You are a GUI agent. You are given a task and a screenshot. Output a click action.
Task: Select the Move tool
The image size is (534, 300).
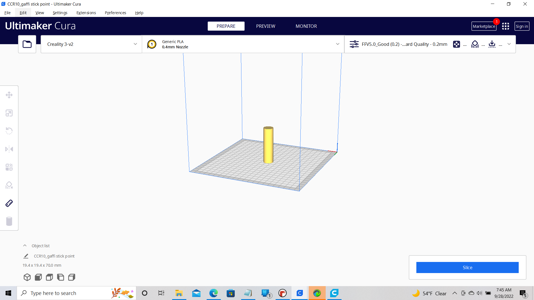click(x=9, y=95)
